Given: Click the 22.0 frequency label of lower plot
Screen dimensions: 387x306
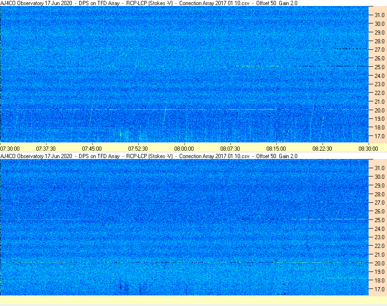Looking at the screenshot, I should tap(380, 246).
